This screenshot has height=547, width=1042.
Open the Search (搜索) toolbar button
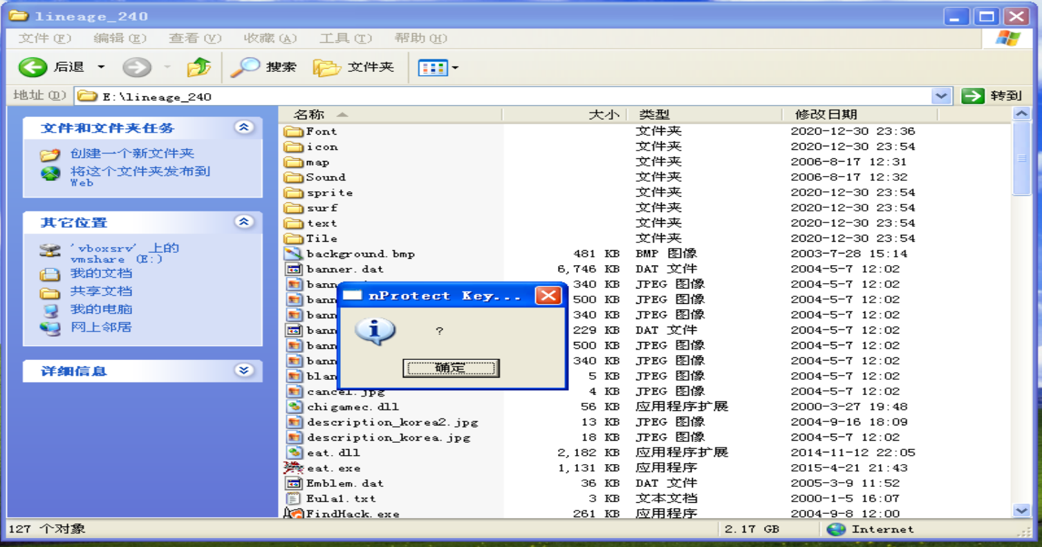263,67
